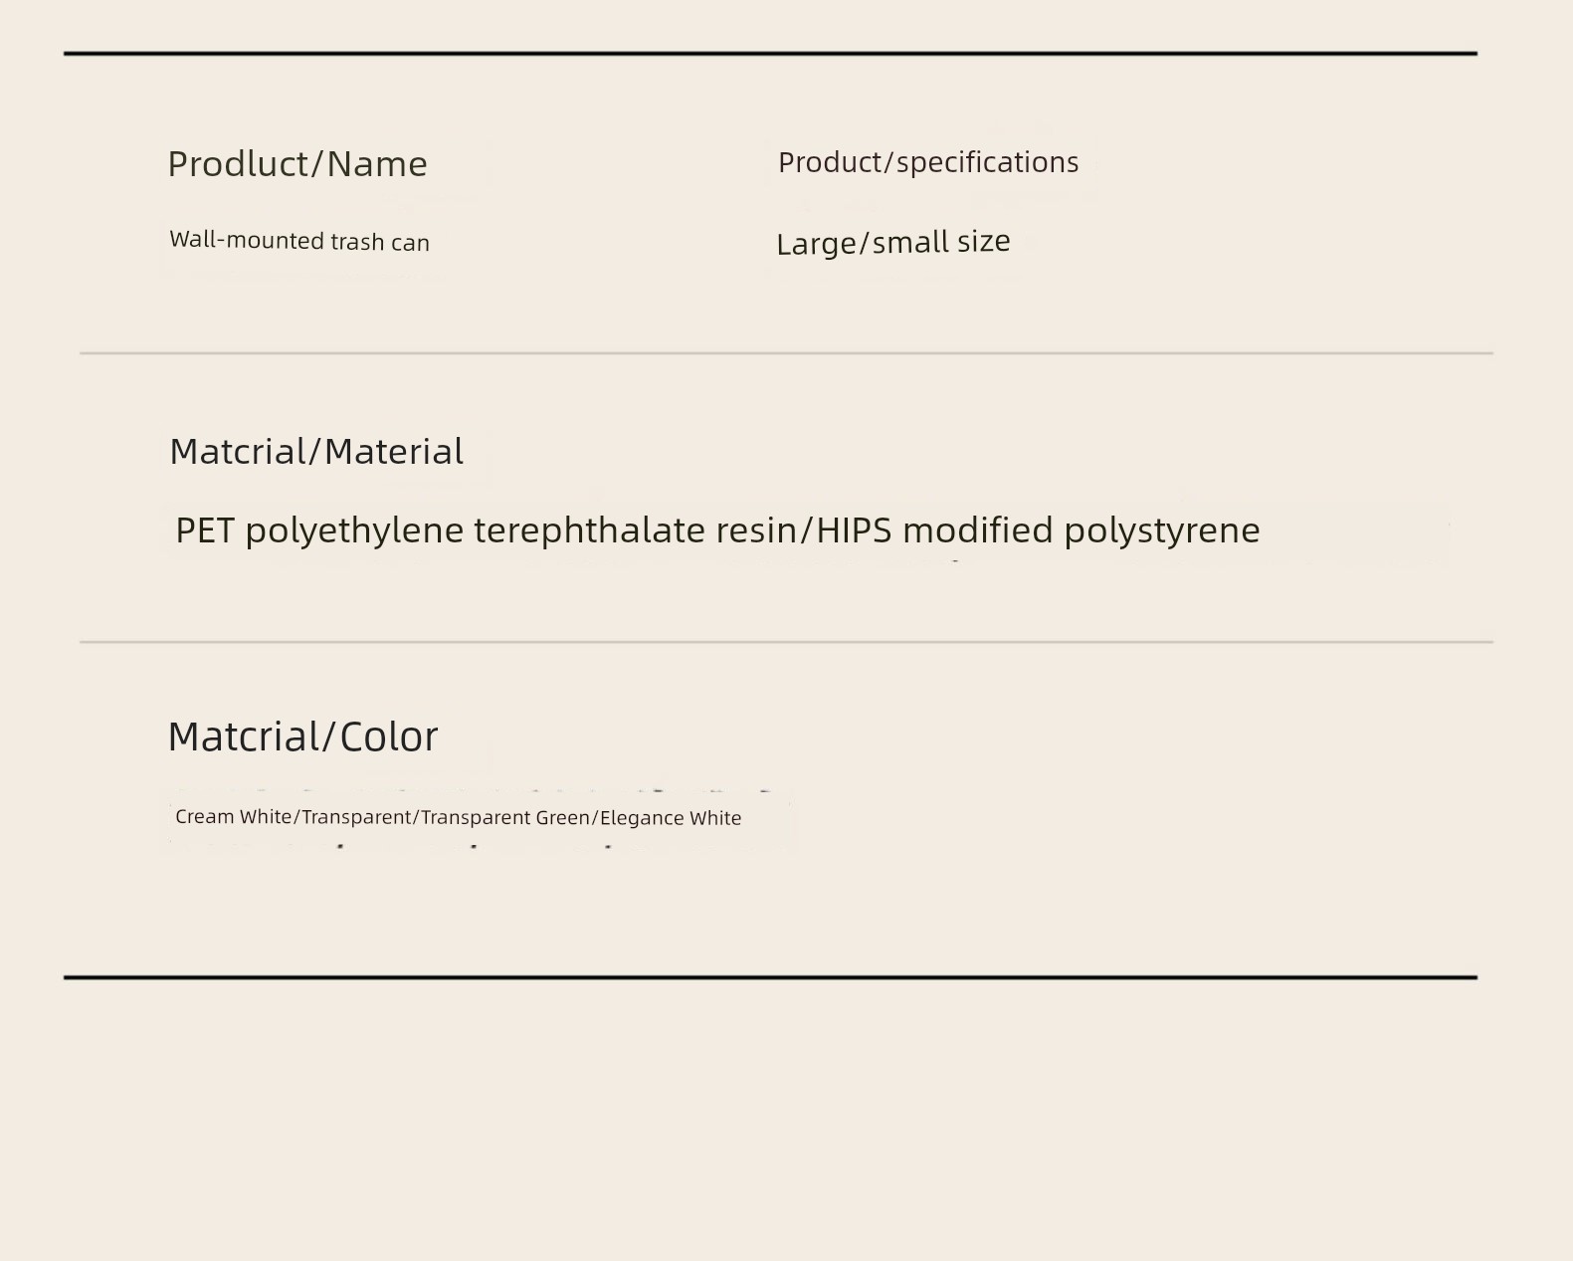Select the Elegance White color option

point(671,817)
